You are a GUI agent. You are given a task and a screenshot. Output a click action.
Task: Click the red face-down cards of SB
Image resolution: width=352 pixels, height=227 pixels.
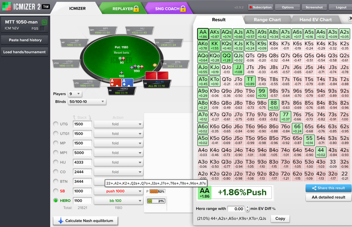[x=157, y=76]
